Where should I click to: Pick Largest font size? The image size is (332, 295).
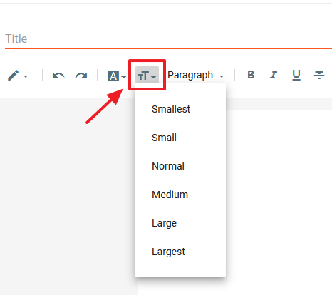click(x=180, y=252)
